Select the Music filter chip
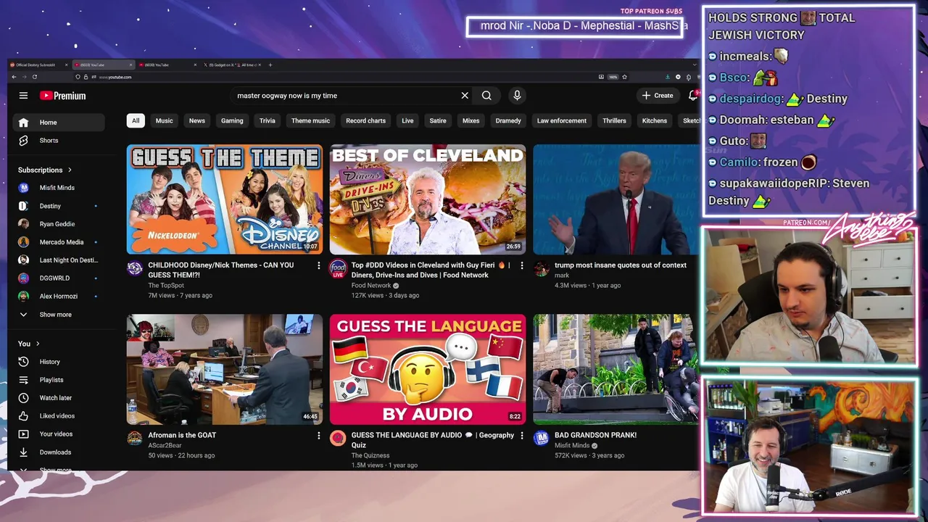Screen dimensions: 928x522 pos(165,121)
